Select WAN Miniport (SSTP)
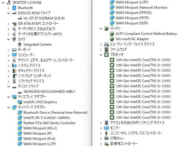 pos(132,23)
